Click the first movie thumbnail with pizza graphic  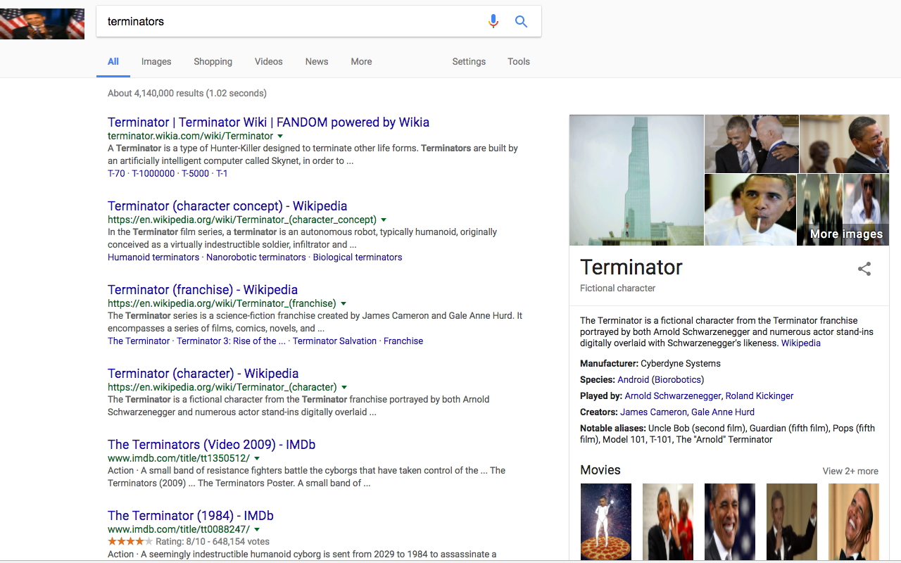[606, 521]
